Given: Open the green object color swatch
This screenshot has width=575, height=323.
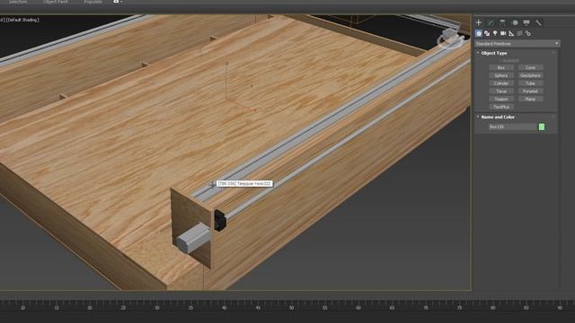Looking at the screenshot, I should click(x=542, y=127).
